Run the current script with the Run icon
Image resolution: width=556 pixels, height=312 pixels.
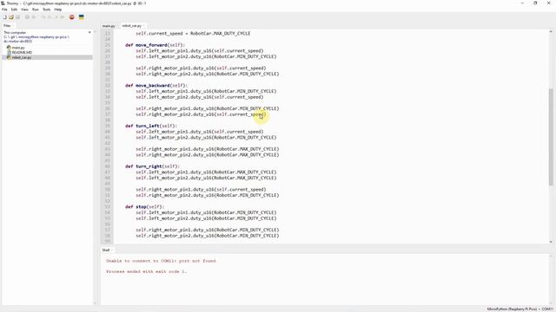(27, 17)
